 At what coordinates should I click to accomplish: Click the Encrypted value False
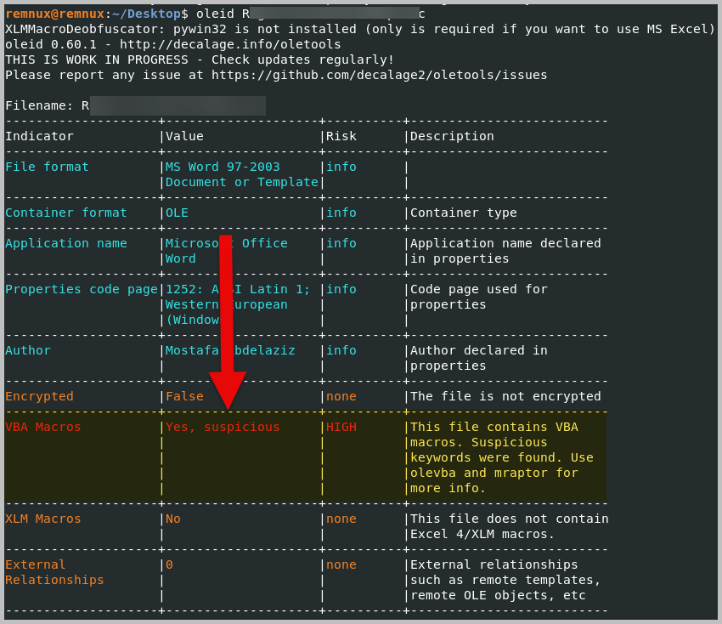click(x=184, y=396)
